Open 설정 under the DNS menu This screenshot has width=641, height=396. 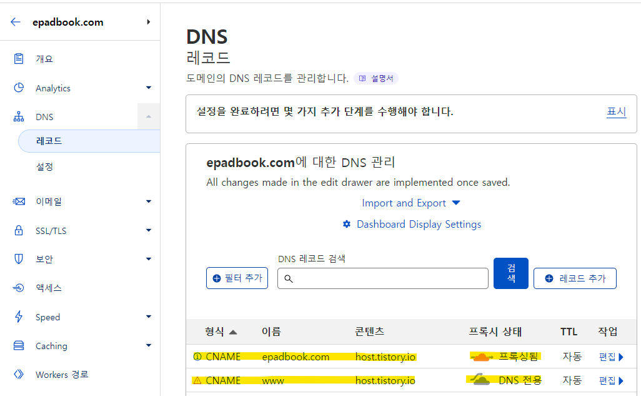[44, 167]
